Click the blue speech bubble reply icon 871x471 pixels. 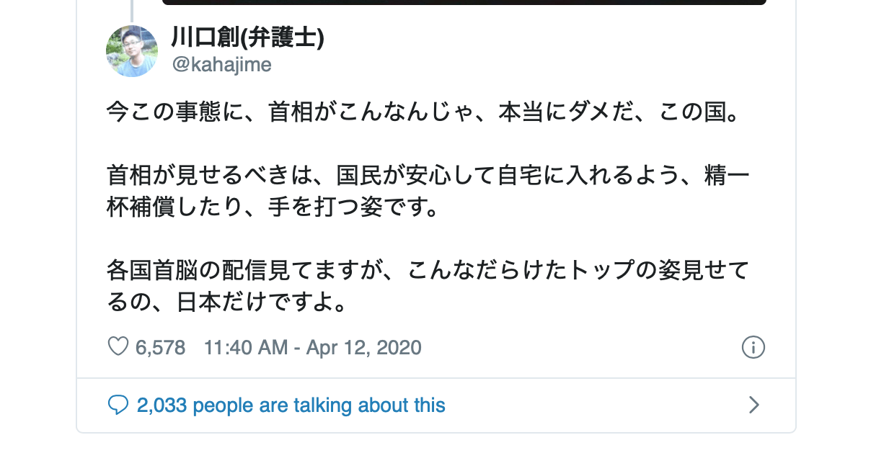click(118, 405)
